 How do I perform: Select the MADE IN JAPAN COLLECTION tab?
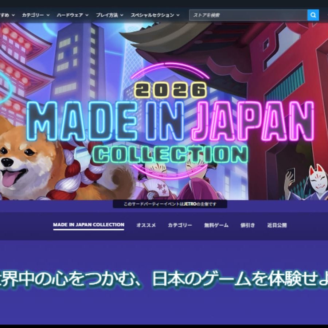(89, 225)
